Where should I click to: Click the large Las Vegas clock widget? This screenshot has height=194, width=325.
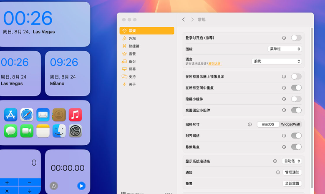coord(45,24)
